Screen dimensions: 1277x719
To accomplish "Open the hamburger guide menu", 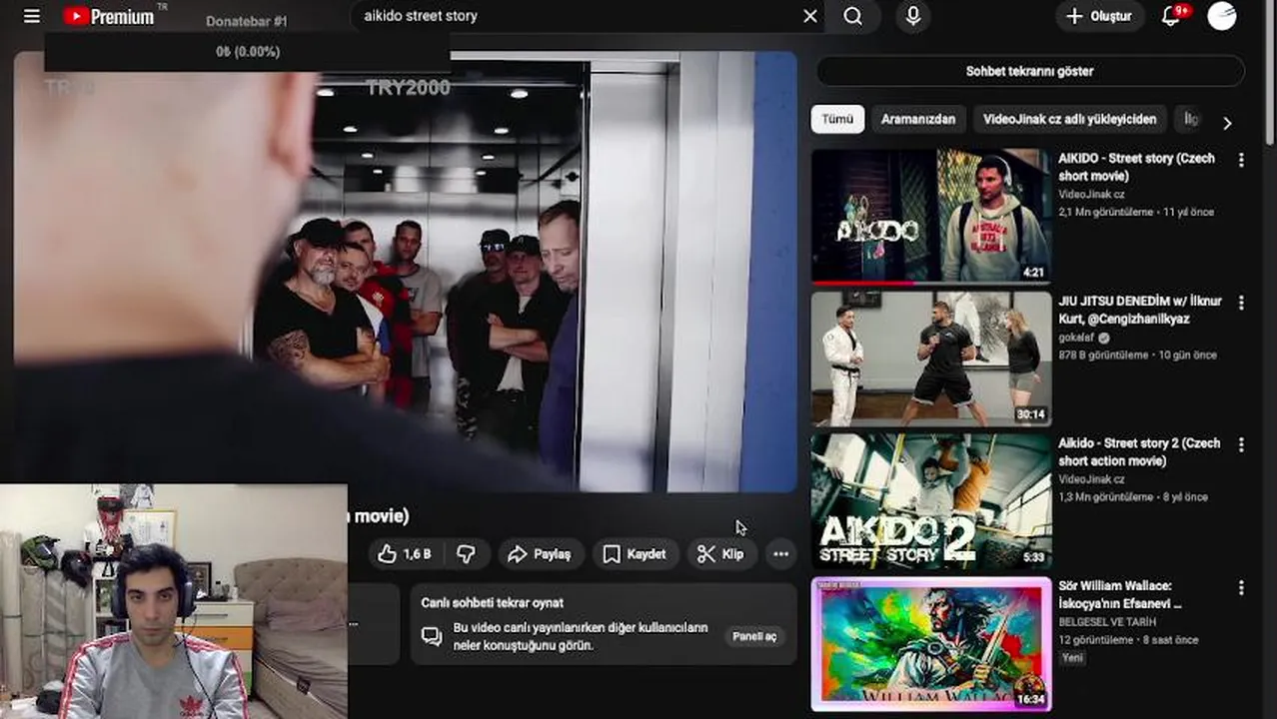I will [x=32, y=16].
